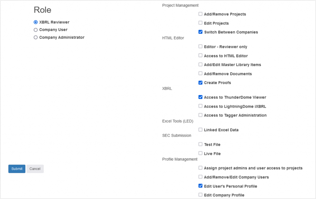Choose the Company Administrator role

click(36, 37)
